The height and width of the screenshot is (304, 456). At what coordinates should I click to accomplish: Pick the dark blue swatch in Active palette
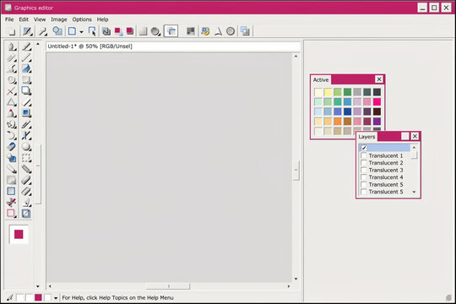tap(348, 111)
